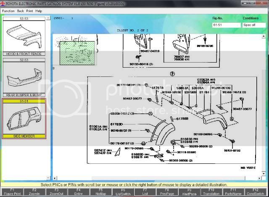
Task: Click F11 PartsName button
Action: coord(234,192)
